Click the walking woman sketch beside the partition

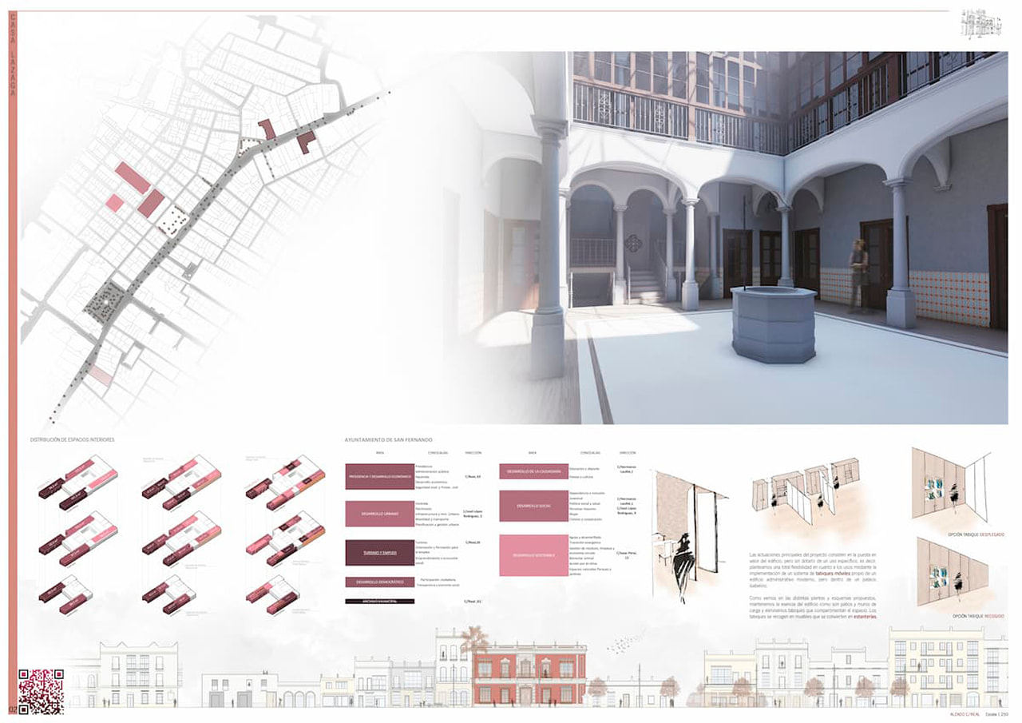683,564
